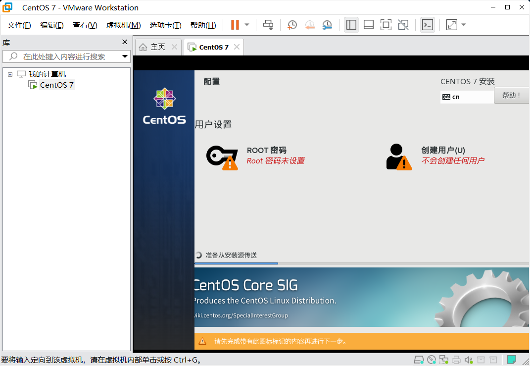The height and width of the screenshot is (366, 530).
Task: Select 我的计算机 in the library tree
Action: 47,74
